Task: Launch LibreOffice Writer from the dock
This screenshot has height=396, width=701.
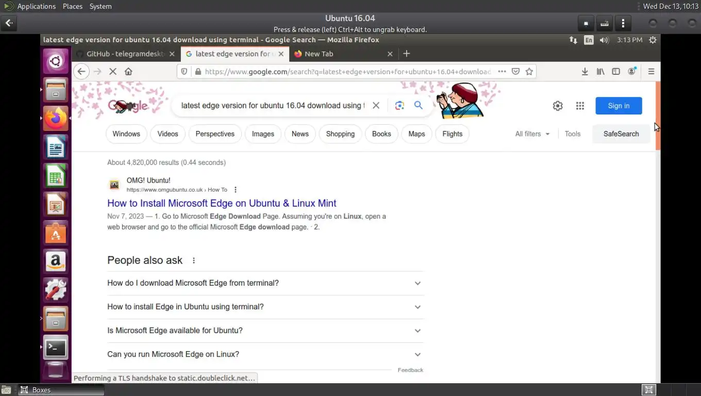Action: (x=56, y=147)
